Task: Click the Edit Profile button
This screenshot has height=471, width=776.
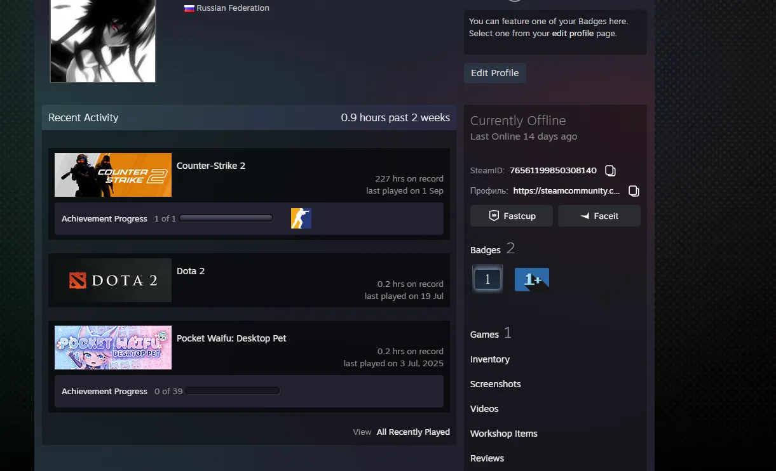Action: [495, 73]
